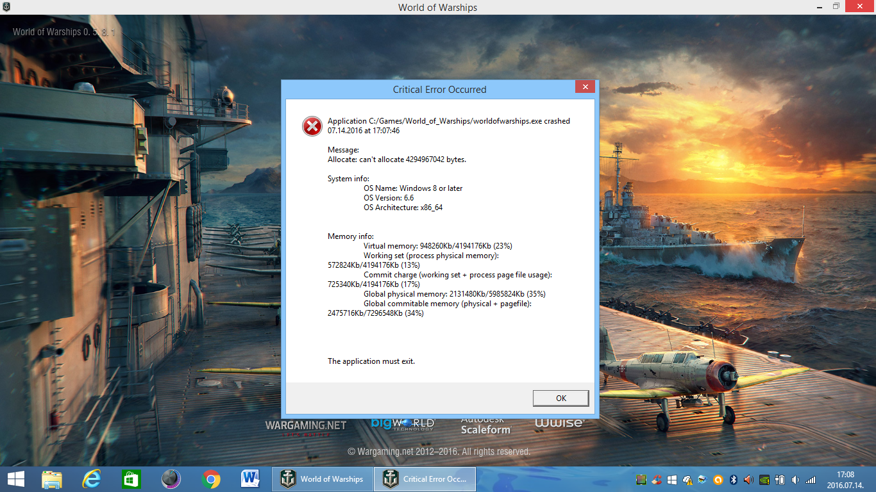Click 'OS Name: Windows 8 or later' line
Image resolution: width=876 pixels, height=492 pixels.
(x=413, y=188)
